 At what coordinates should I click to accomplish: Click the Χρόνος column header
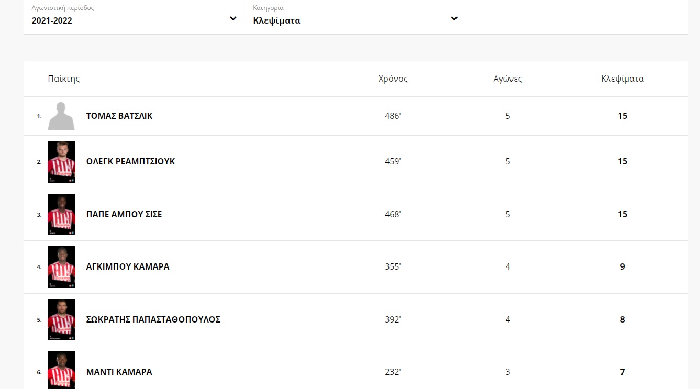point(393,79)
